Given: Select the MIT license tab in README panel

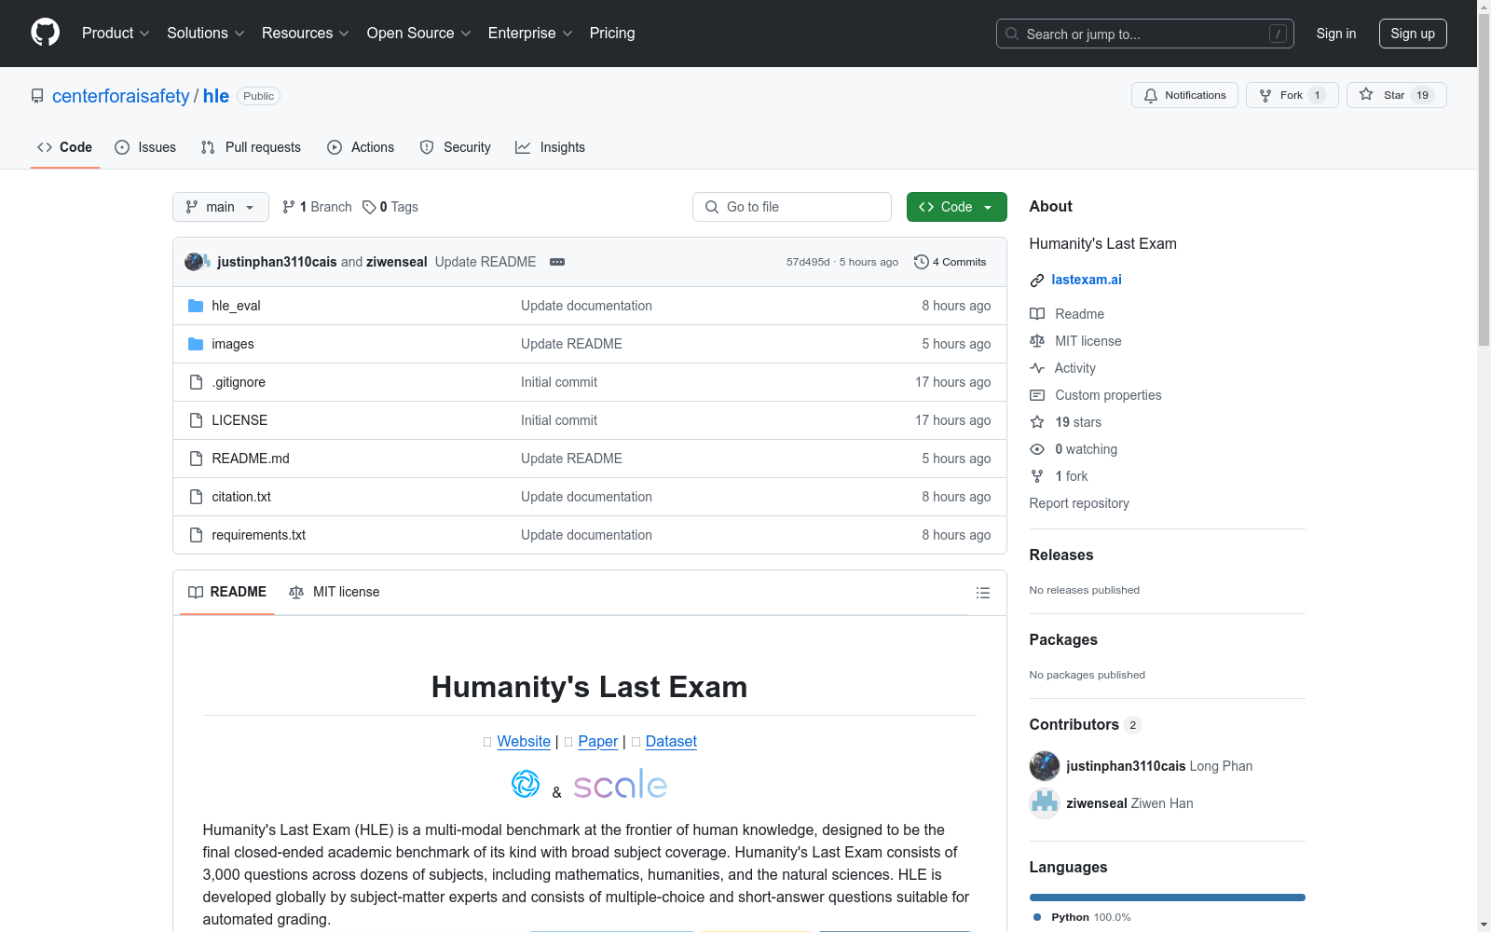Looking at the screenshot, I should click(335, 592).
